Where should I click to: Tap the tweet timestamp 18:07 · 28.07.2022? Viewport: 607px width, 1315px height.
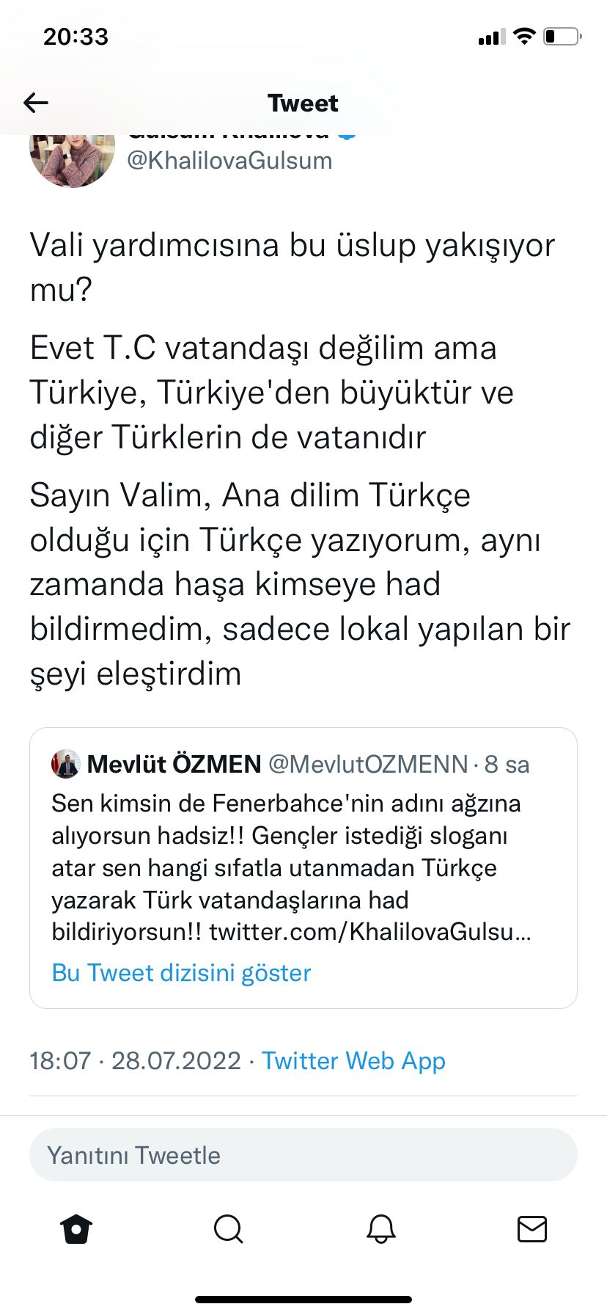pyautogui.click(x=135, y=1060)
